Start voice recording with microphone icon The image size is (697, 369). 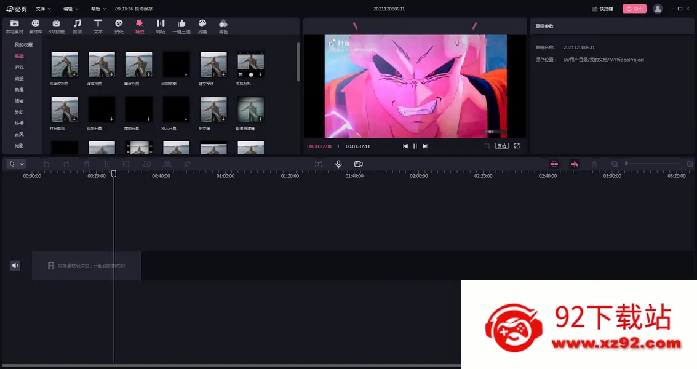(x=338, y=164)
